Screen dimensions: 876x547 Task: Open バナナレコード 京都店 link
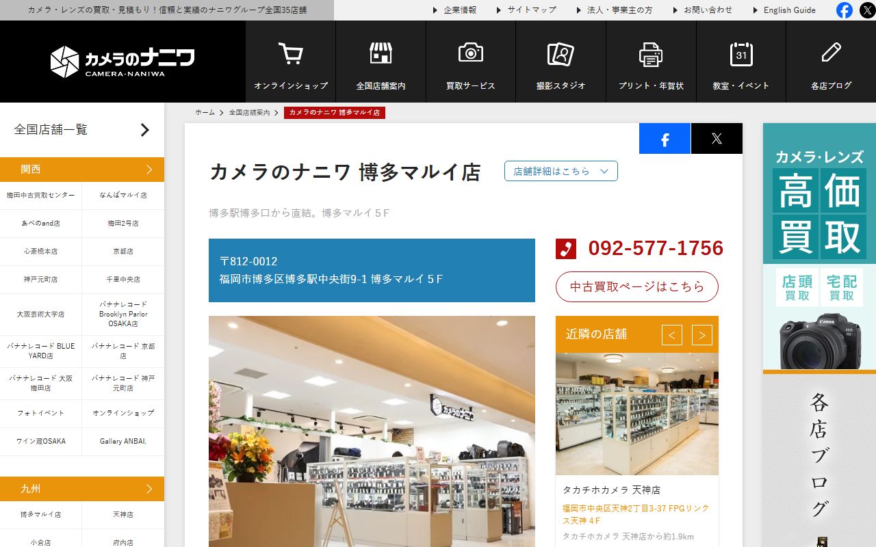click(123, 351)
